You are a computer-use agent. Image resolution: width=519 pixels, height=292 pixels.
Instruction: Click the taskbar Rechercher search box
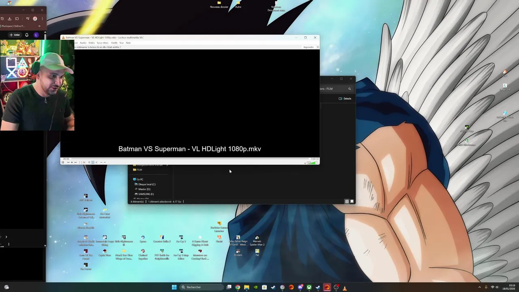click(x=202, y=287)
